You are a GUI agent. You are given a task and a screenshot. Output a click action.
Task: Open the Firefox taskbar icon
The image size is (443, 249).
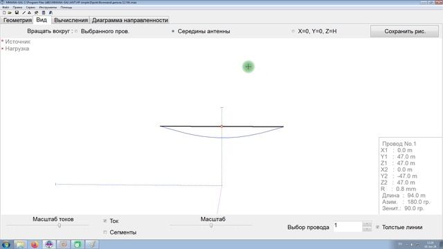(x=35, y=244)
